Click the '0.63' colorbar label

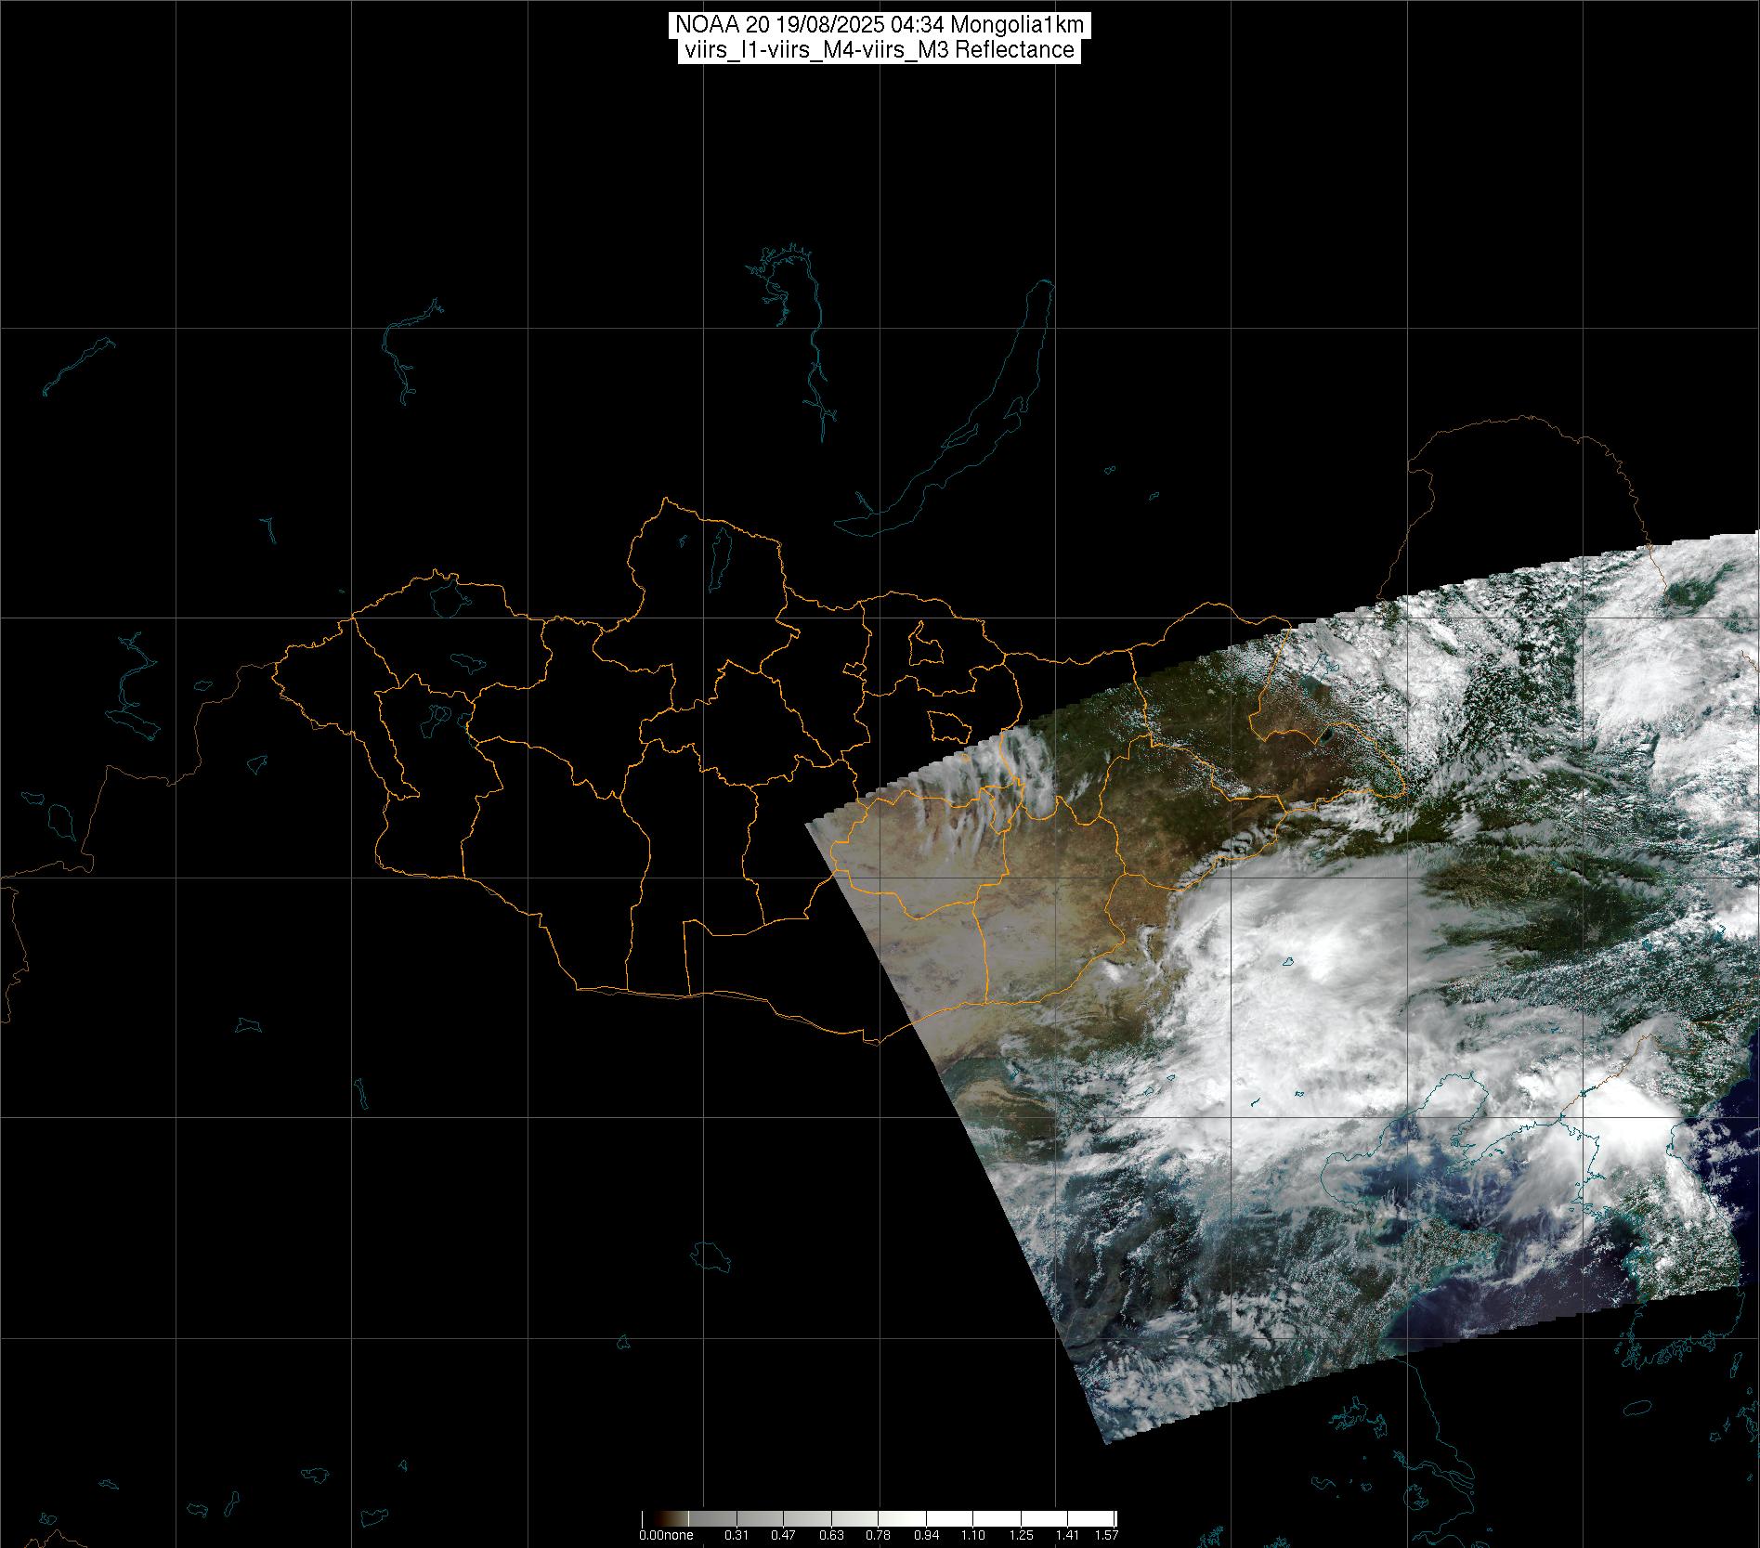[x=832, y=1535]
